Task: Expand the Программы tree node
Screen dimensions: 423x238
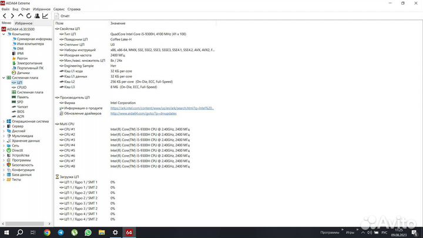Action: pyautogui.click(x=4, y=160)
